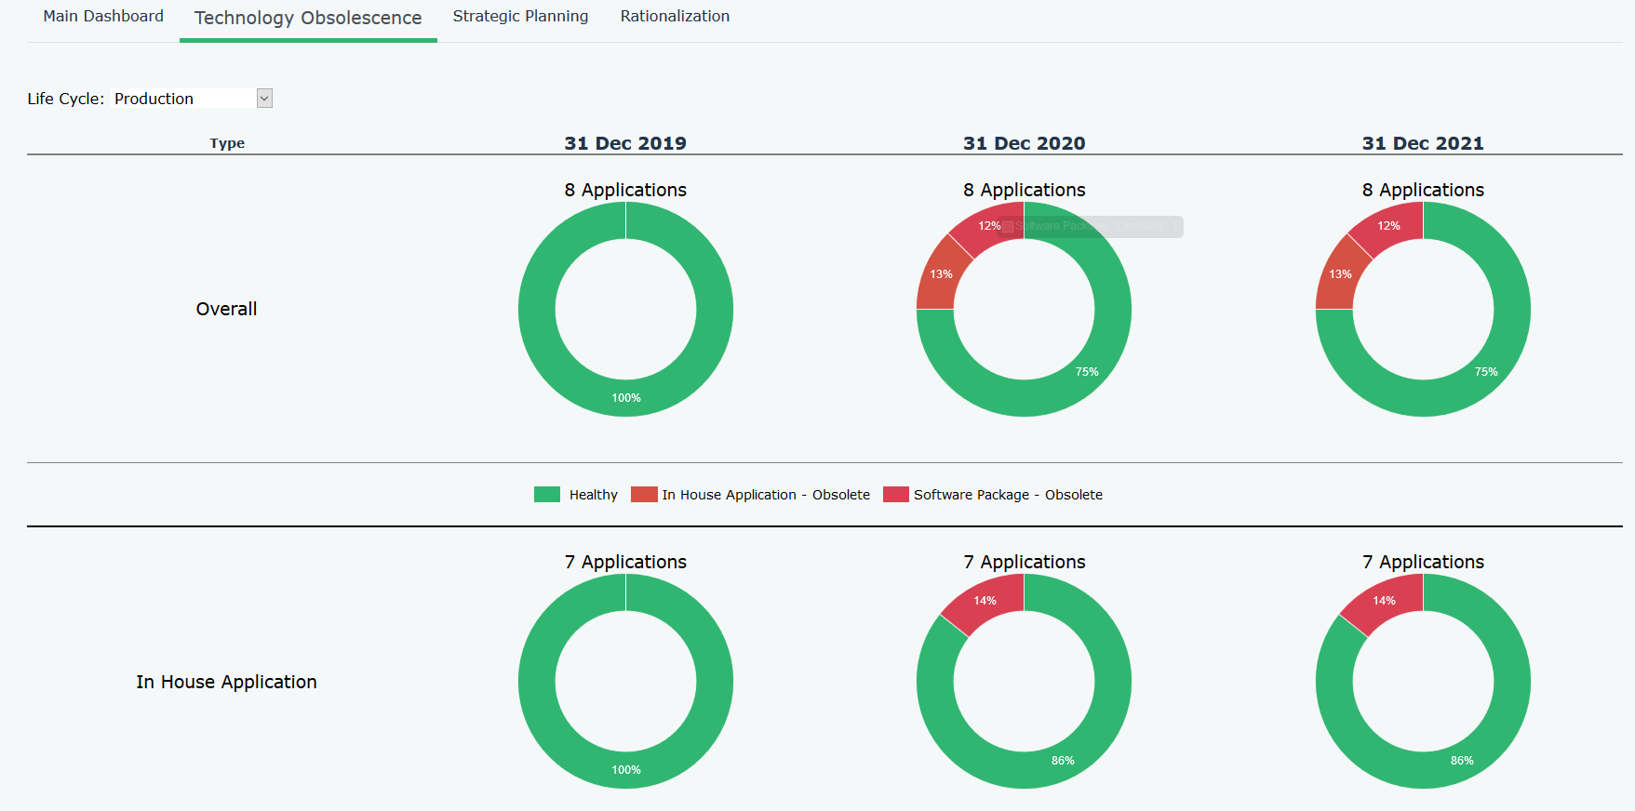Image resolution: width=1635 pixels, height=811 pixels.
Task: Click the green Healthy legend swatch
Action: (547, 495)
